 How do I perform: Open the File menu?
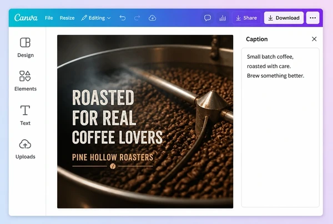(x=49, y=18)
